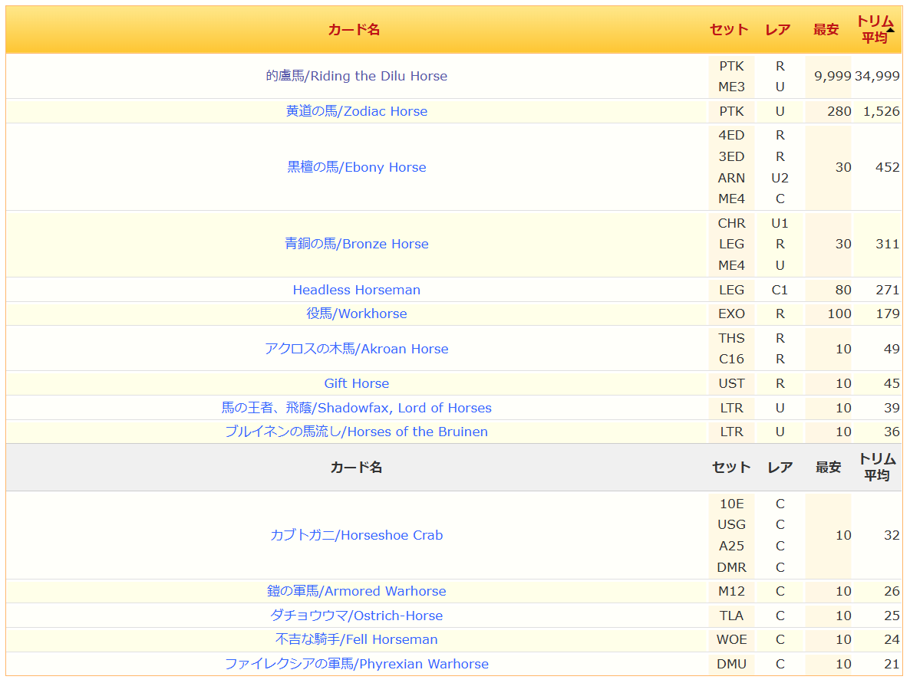Open Shadowfax, Lord of Horses link
This screenshot has height=683, width=910.
356,408
